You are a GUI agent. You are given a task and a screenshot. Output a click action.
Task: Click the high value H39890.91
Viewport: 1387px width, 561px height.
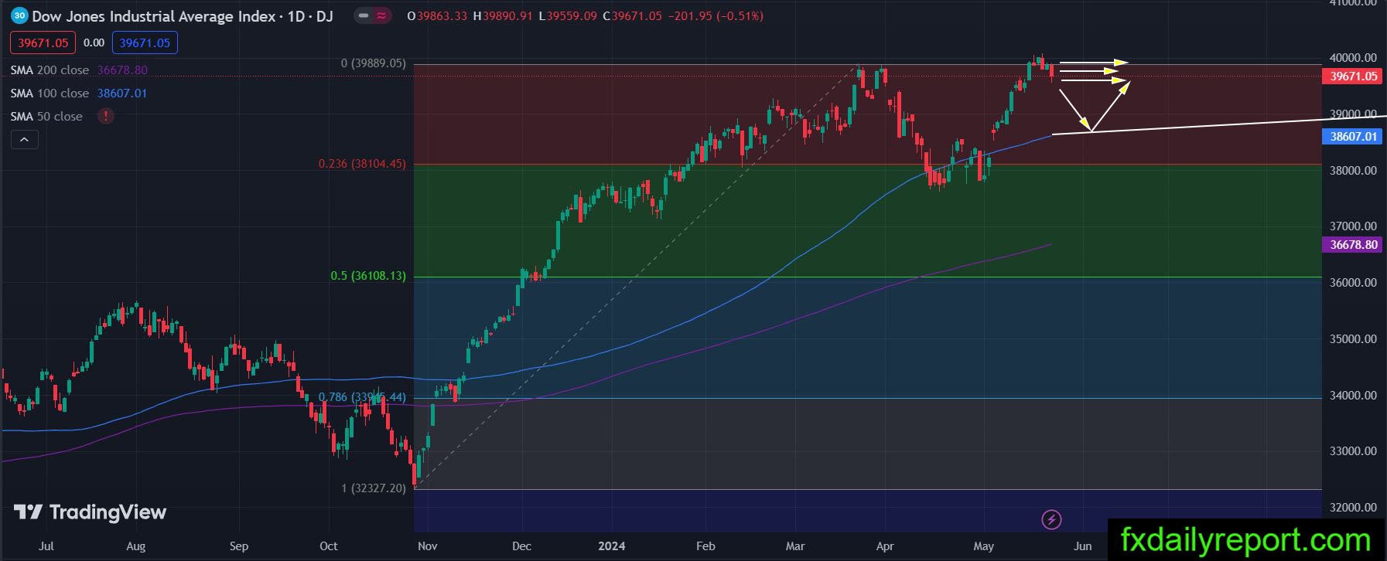click(503, 15)
